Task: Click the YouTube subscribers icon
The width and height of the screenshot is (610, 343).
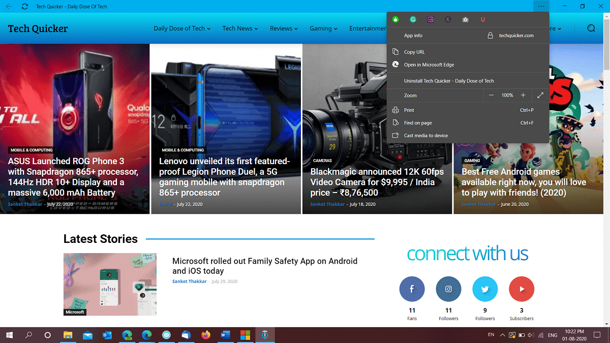Action: click(522, 289)
